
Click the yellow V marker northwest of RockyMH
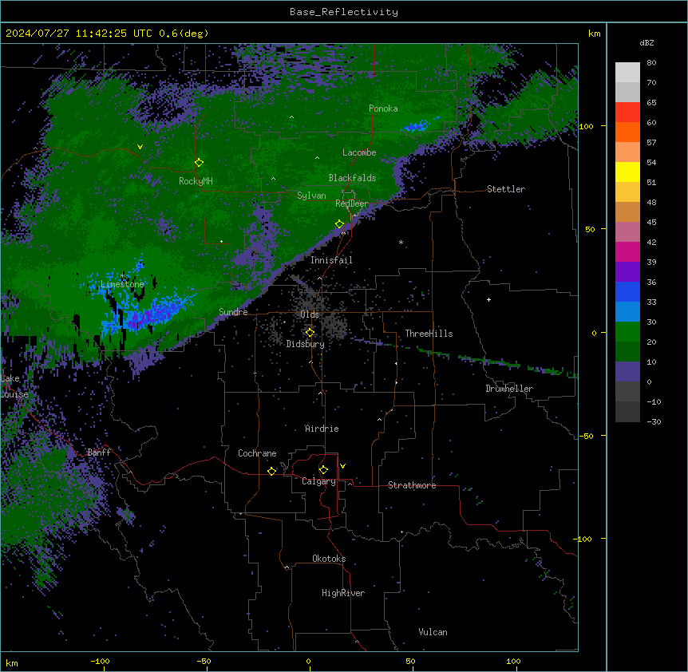tap(140, 147)
